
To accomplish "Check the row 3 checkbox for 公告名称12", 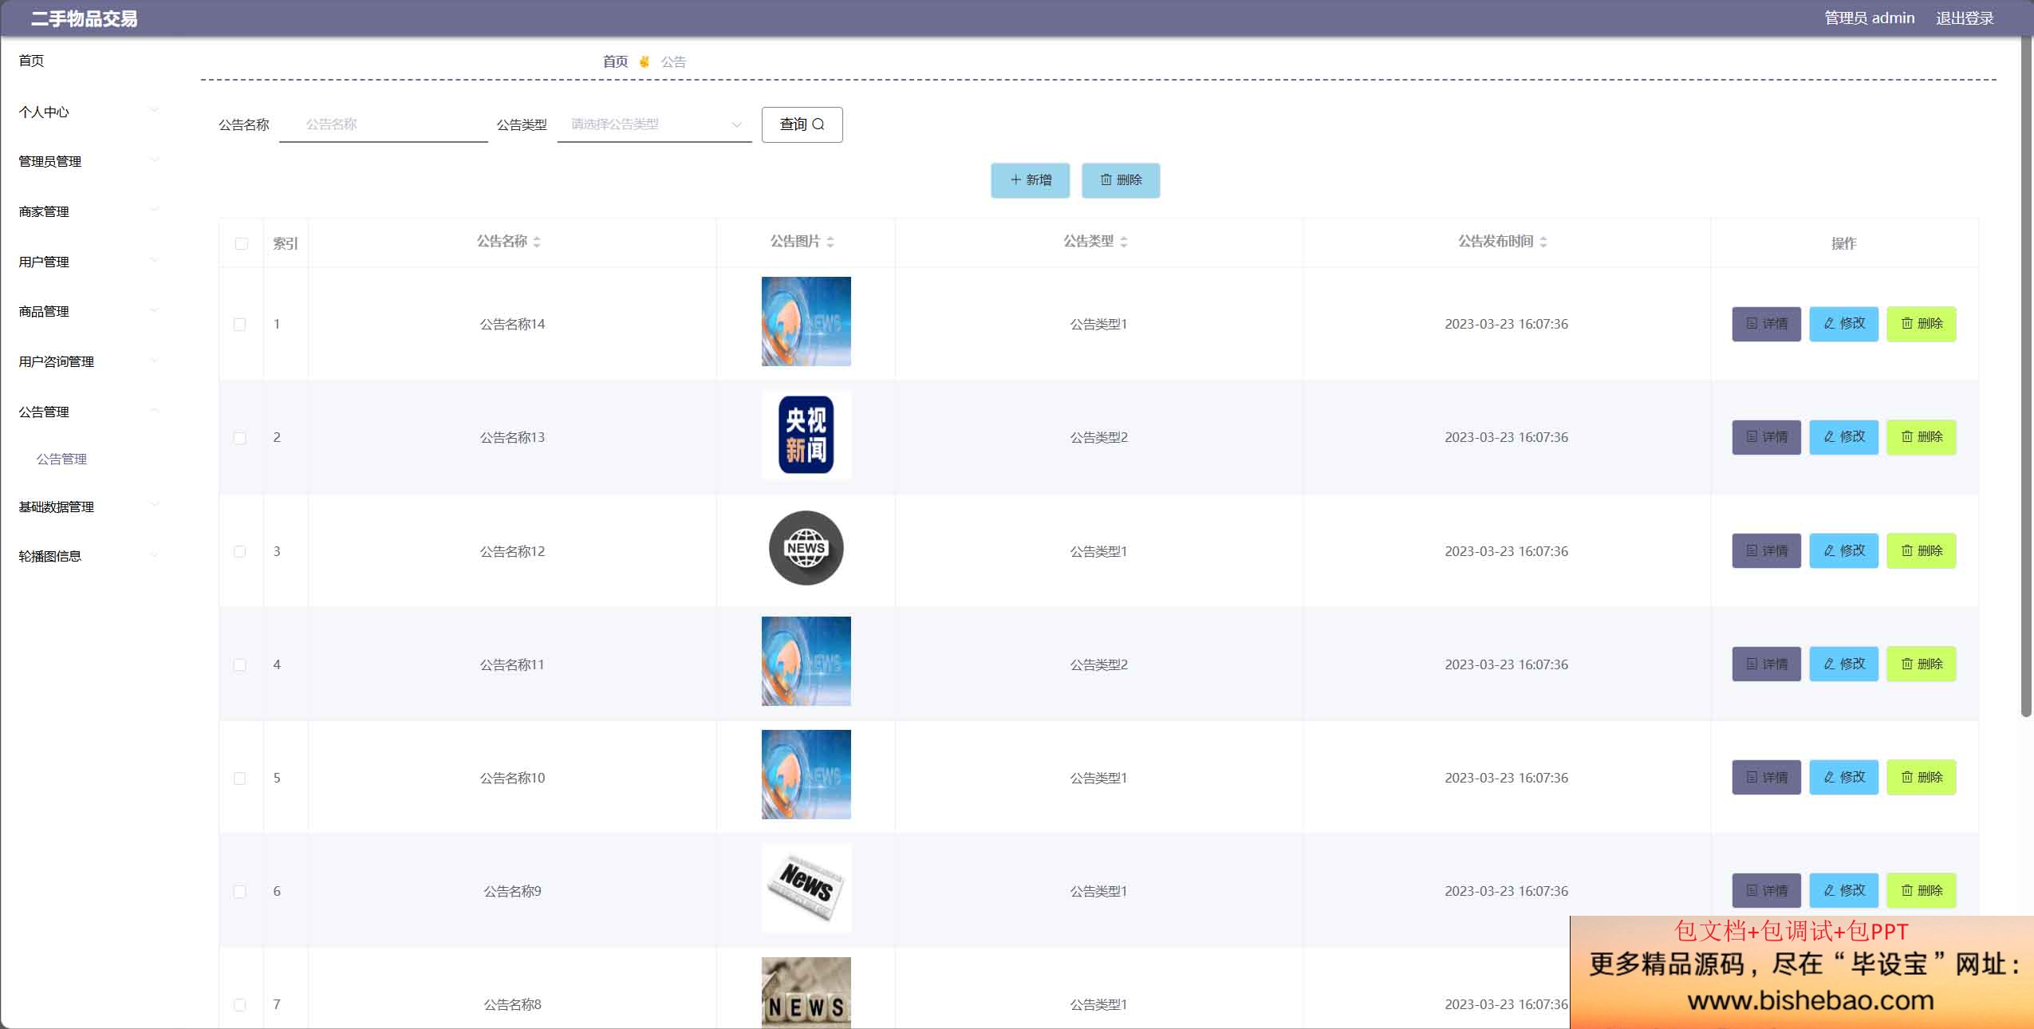I will tap(239, 551).
